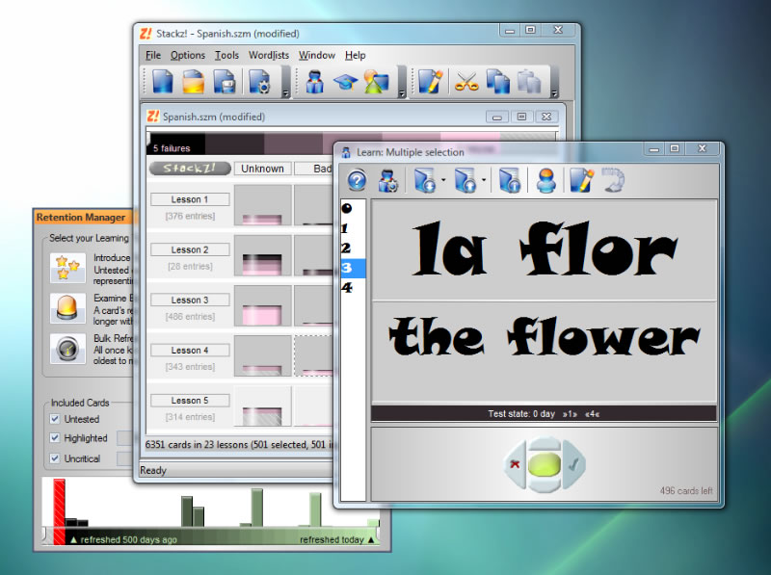771x575 pixels.
Task: Click the new document icon in main toolbar
Action: [x=163, y=83]
